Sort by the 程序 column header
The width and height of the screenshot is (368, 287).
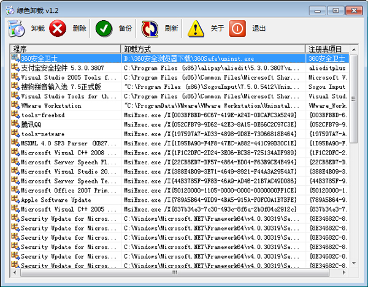[66, 49]
